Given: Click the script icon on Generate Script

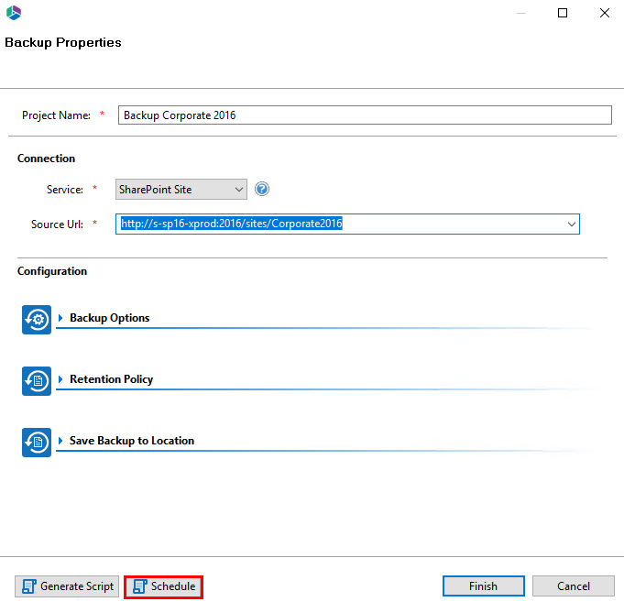Looking at the screenshot, I should coord(28,586).
